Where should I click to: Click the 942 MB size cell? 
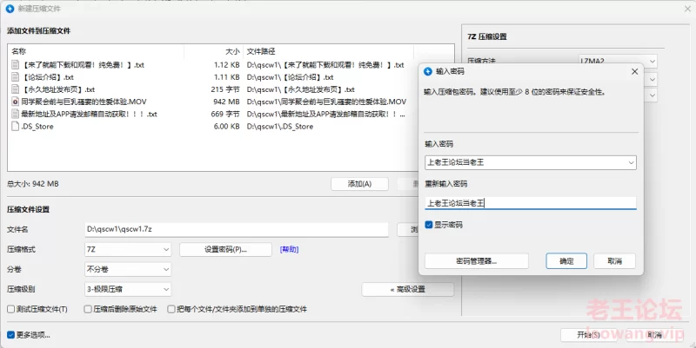pos(226,102)
